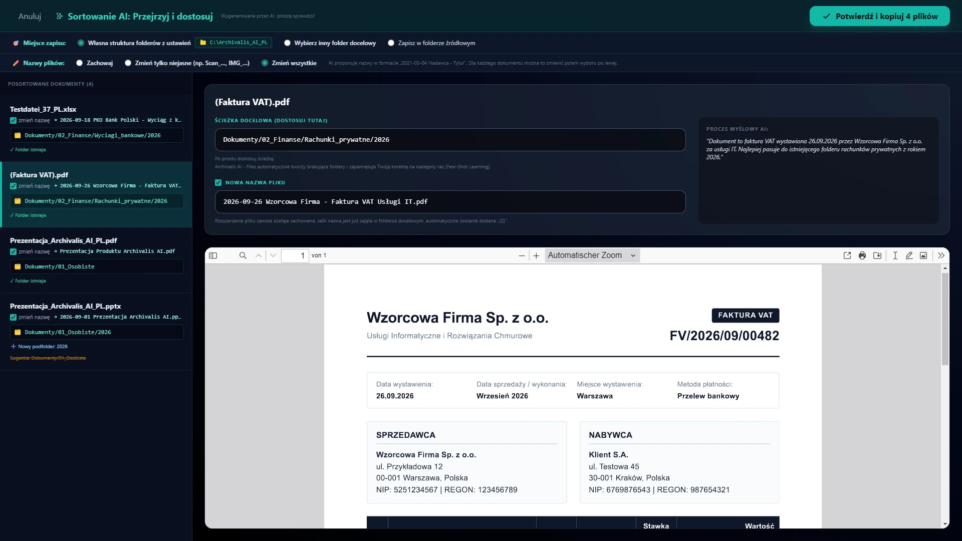Screen dimensions: 962x541
Task: Select Własna struktura folderów z ustawień radio
Action: (x=81, y=43)
